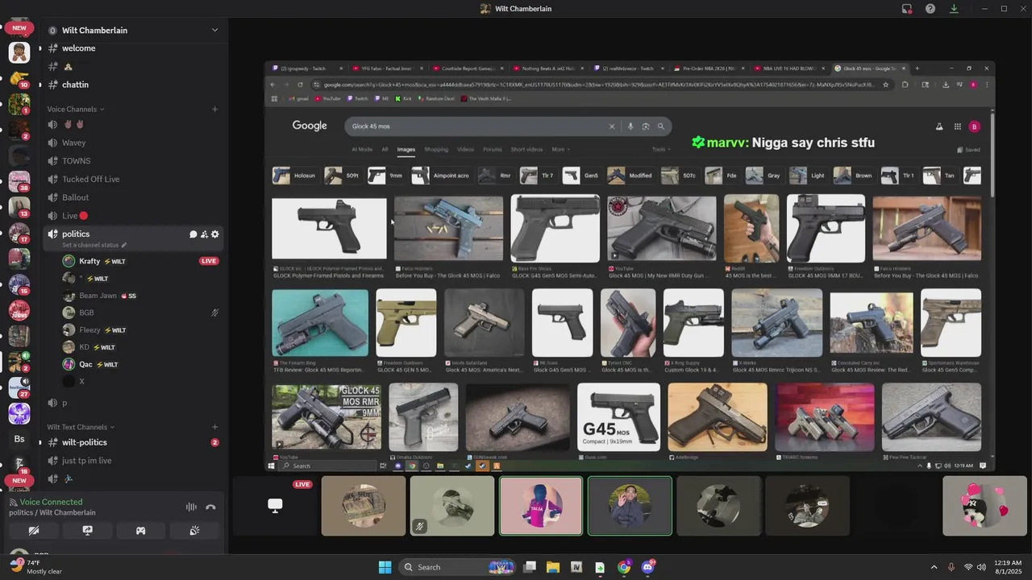This screenshot has height=580, width=1032.
Task: Apply the Holosun image filter chip
Action: pyautogui.click(x=295, y=176)
